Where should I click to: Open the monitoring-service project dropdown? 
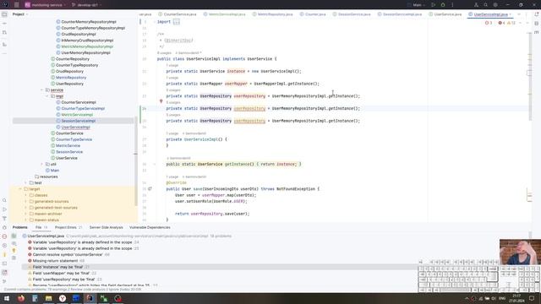pos(45,5)
